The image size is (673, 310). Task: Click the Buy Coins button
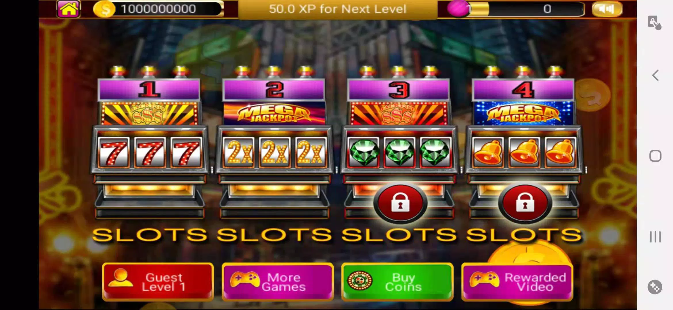397,282
